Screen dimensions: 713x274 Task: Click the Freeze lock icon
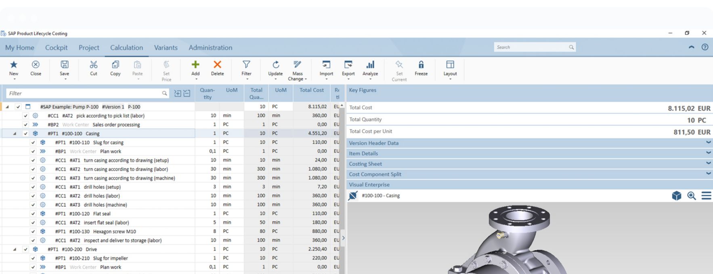421,65
